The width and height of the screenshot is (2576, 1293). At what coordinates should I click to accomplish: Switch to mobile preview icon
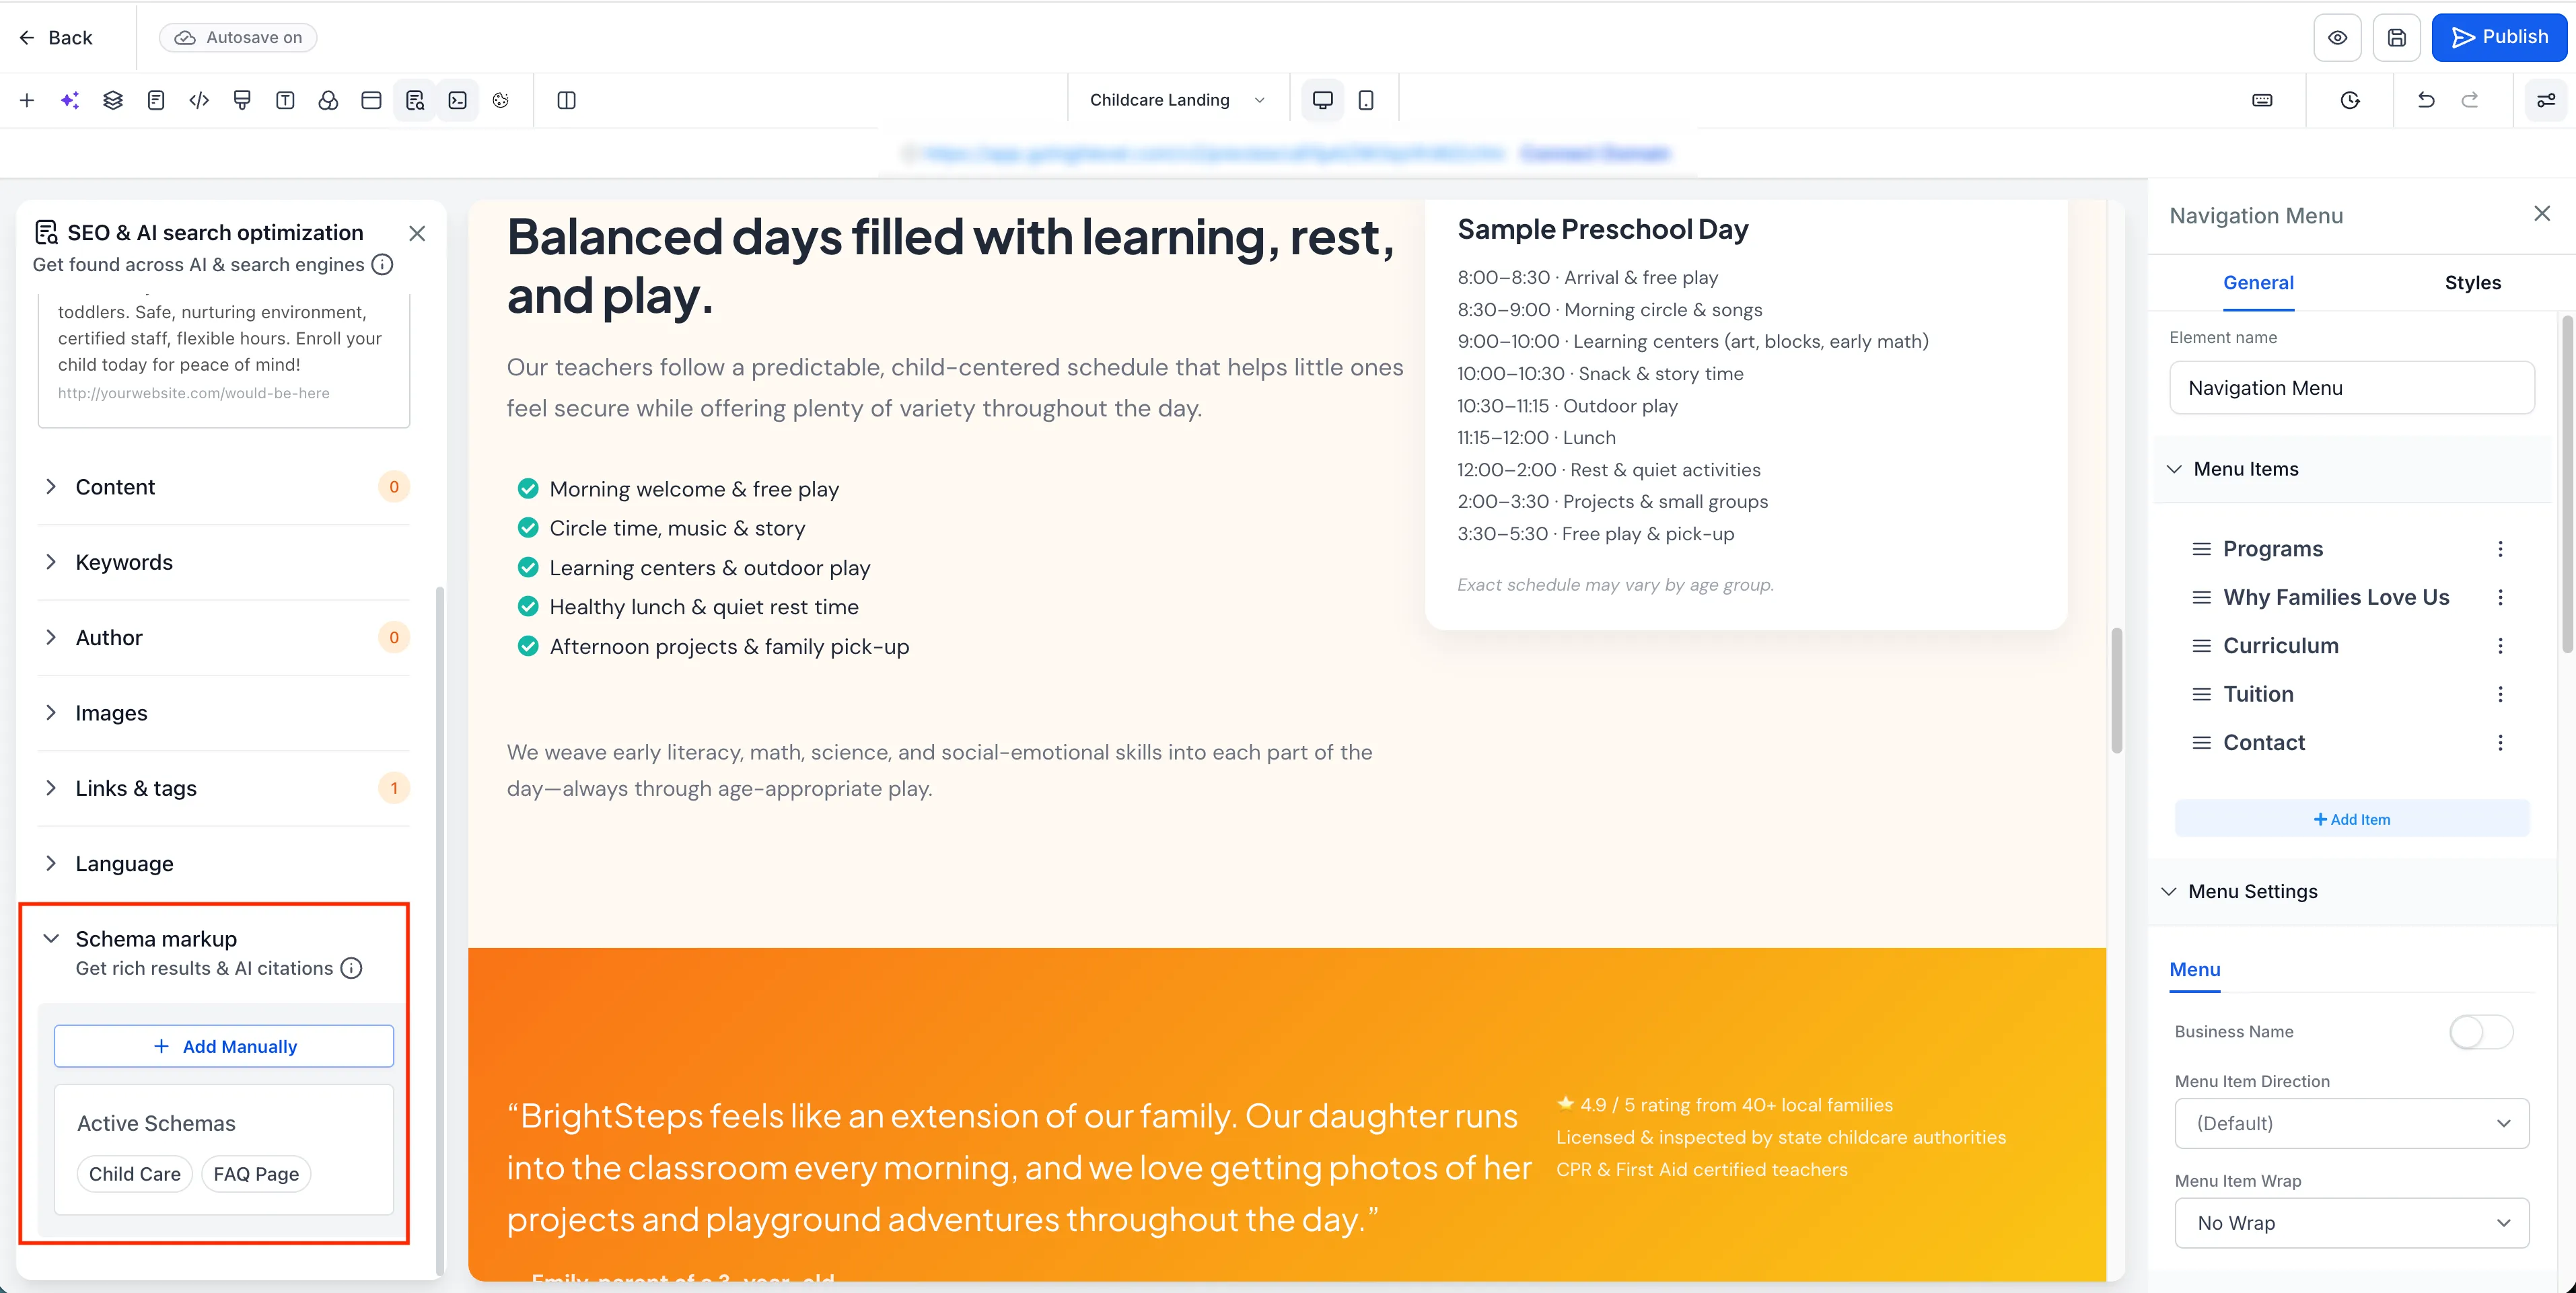click(1365, 100)
